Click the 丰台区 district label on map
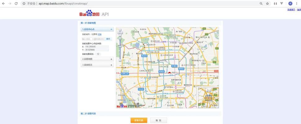 141,89
